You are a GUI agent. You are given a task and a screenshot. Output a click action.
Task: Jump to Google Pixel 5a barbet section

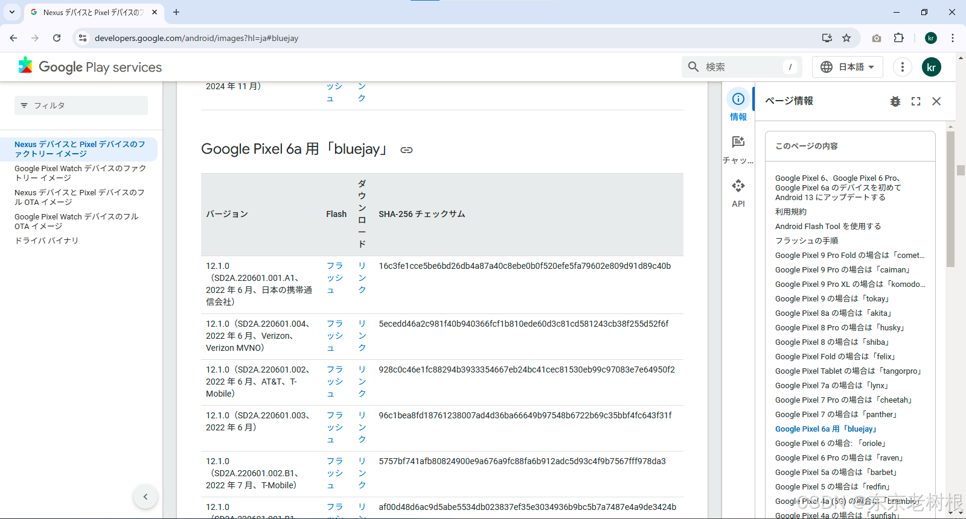click(x=836, y=472)
